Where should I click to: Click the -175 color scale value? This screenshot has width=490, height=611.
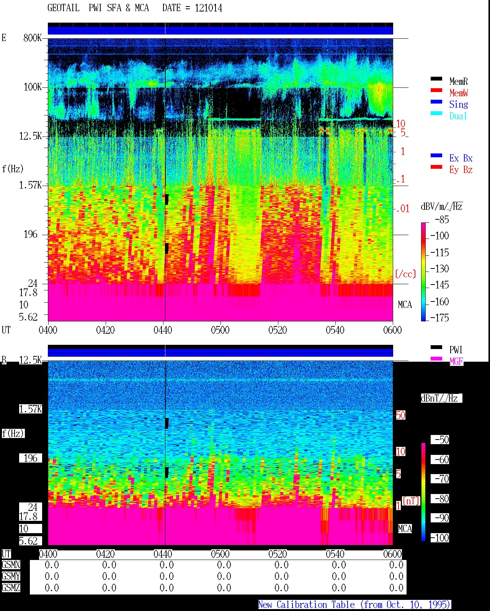click(439, 318)
